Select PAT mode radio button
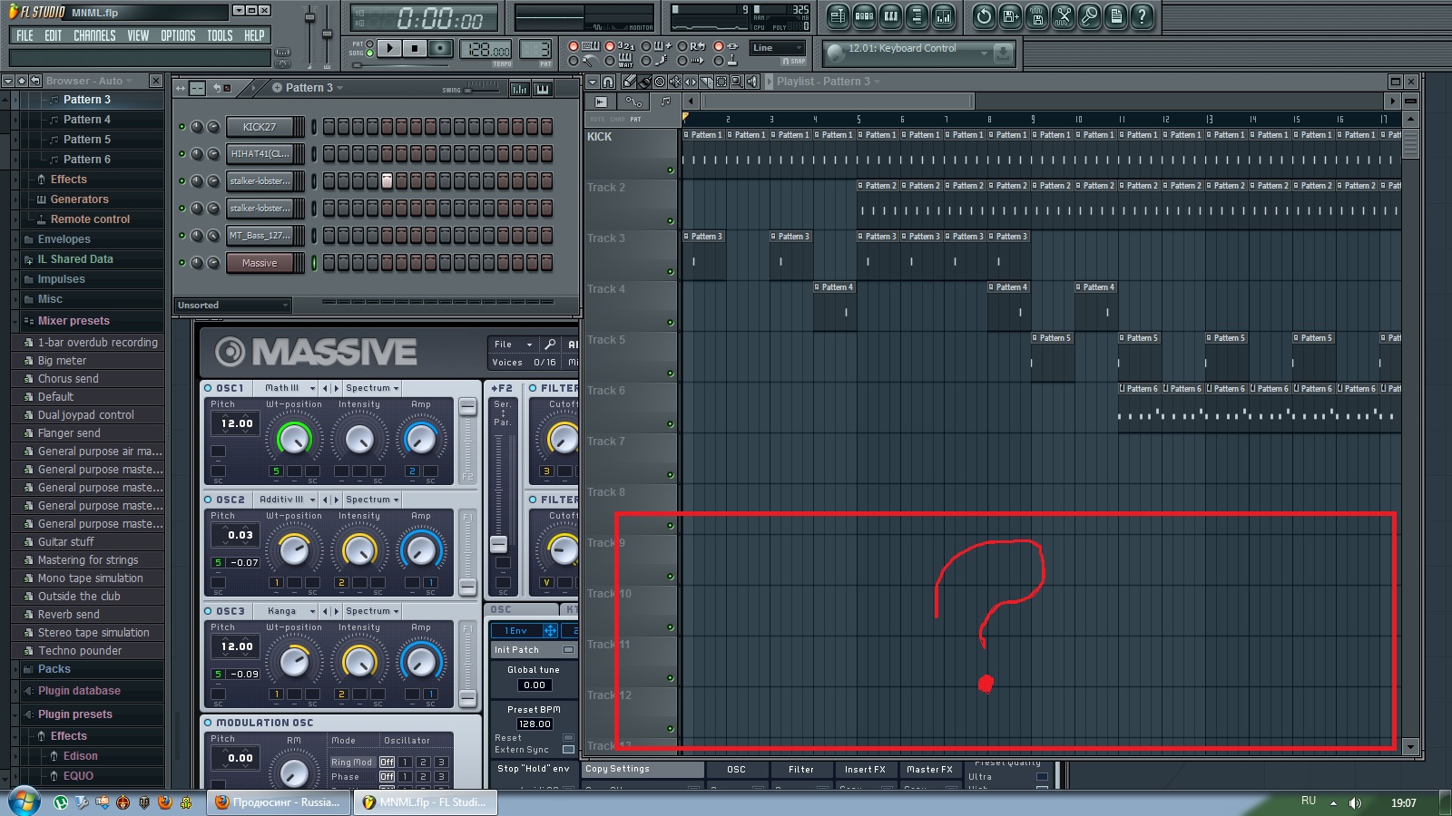The width and height of the screenshot is (1452, 816). click(369, 44)
